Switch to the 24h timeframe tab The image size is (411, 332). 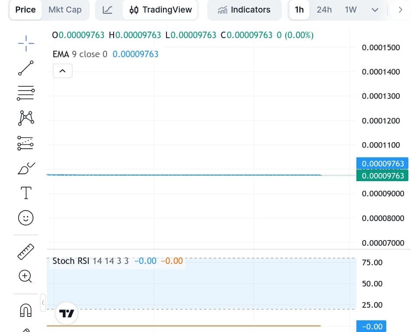pyautogui.click(x=324, y=10)
